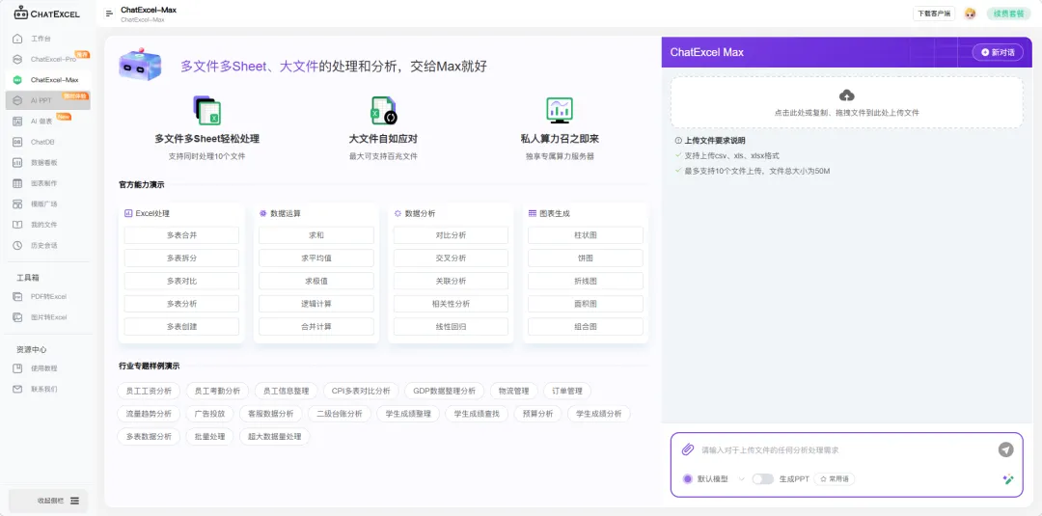1042x516 pixels.
Task: Open the 批量处理 sample
Action: pos(209,437)
